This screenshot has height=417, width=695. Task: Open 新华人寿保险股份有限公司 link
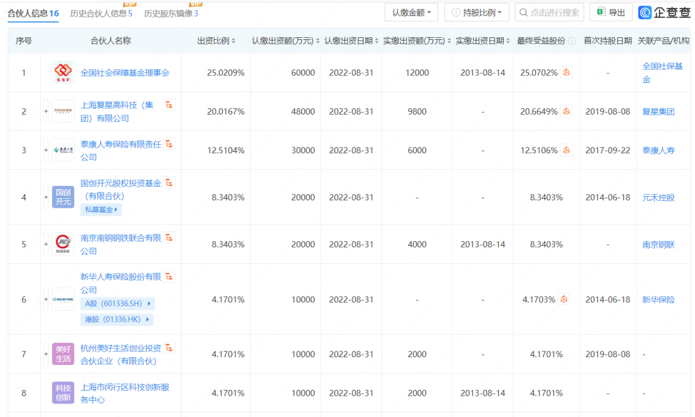(120, 283)
